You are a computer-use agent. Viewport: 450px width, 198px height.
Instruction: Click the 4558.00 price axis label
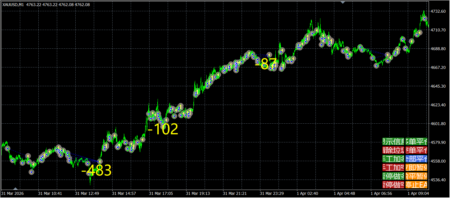pyautogui.click(x=438, y=161)
